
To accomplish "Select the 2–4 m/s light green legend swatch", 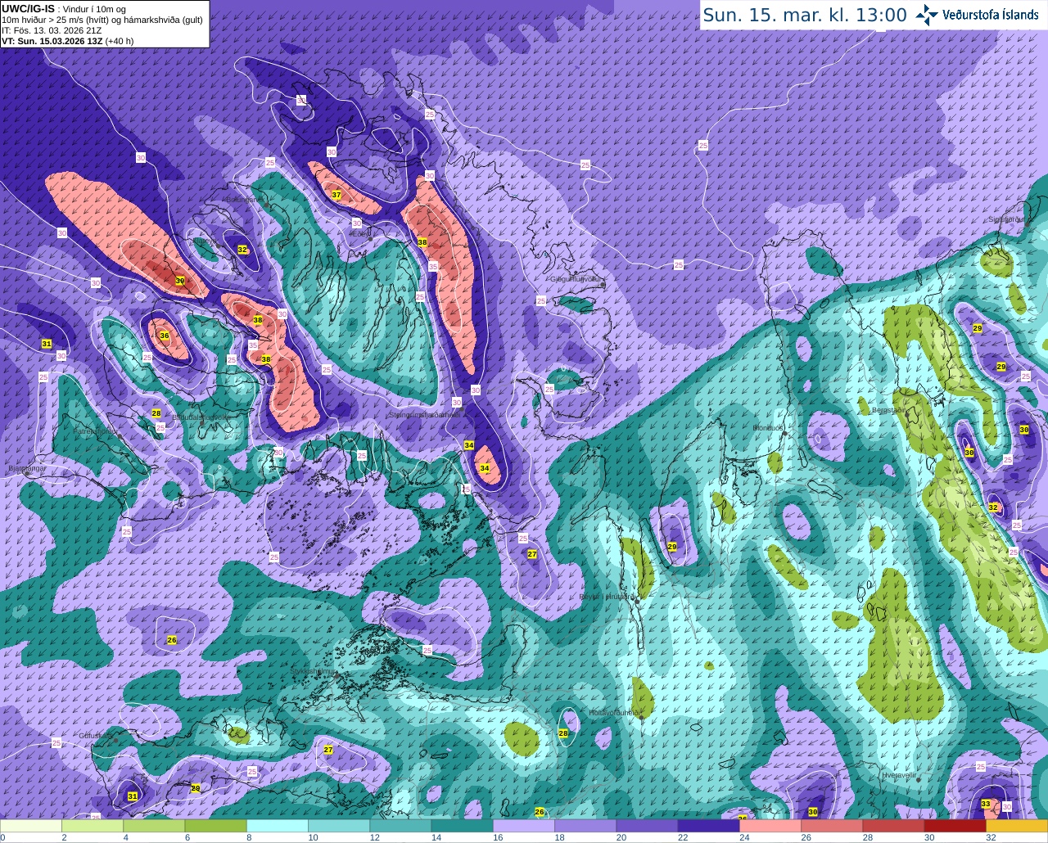I will pyautogui.click(x=93, y=827).
